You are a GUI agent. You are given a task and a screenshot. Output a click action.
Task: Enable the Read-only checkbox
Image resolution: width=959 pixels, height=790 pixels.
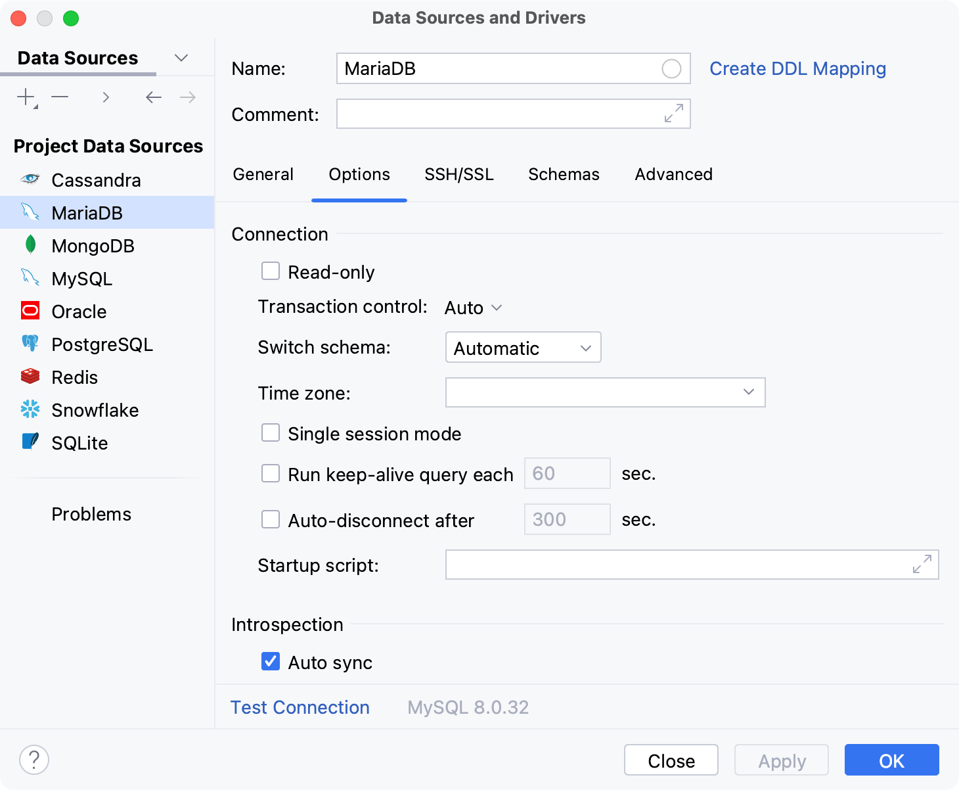tap(271, 271)
